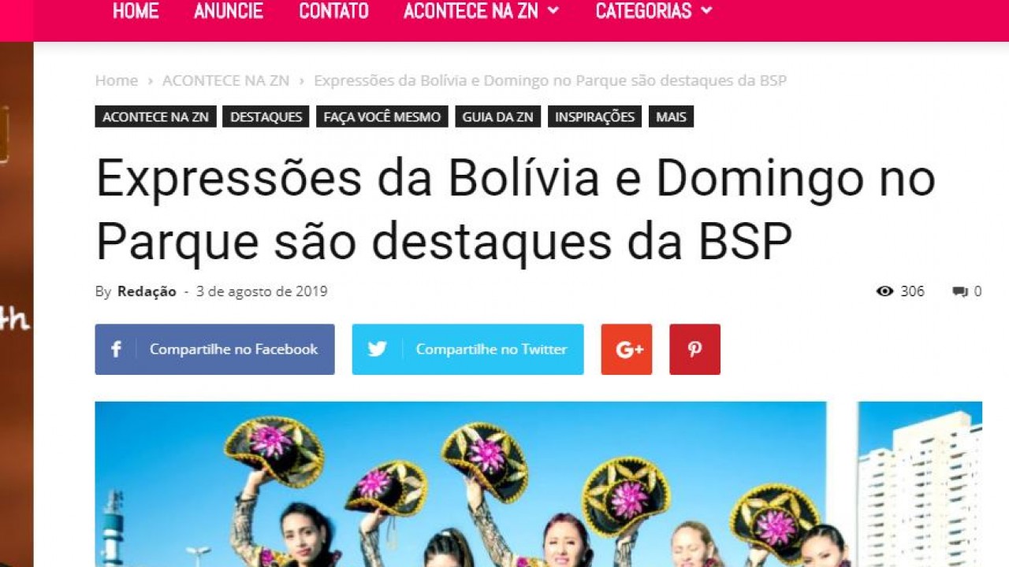
Task: Expand the CATEGORIAS dropdown menu
Action: pyautogui.click(x=653, y=11)
